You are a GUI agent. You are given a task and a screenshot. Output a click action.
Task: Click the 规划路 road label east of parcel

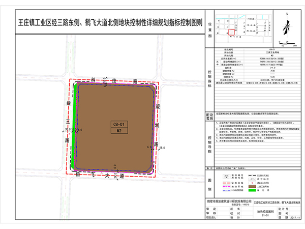[x=158, y=121]
